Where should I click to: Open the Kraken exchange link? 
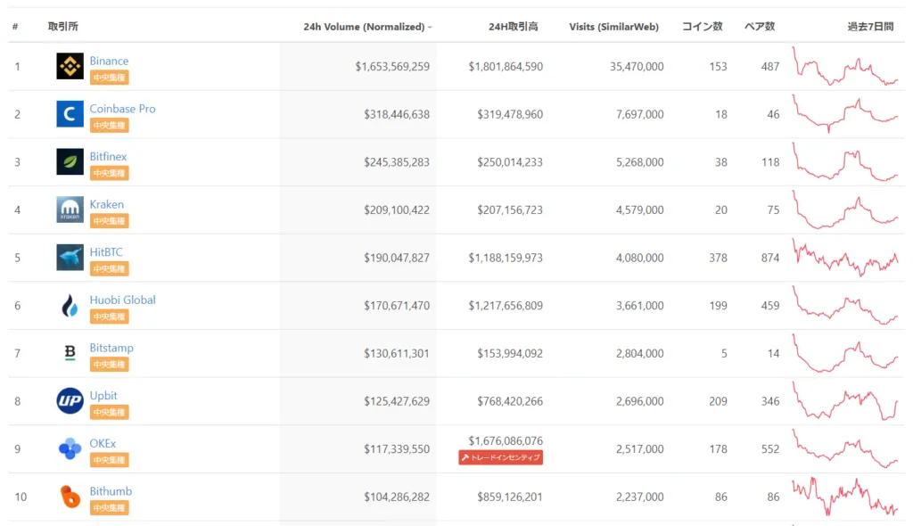click(x=107, y=204)
